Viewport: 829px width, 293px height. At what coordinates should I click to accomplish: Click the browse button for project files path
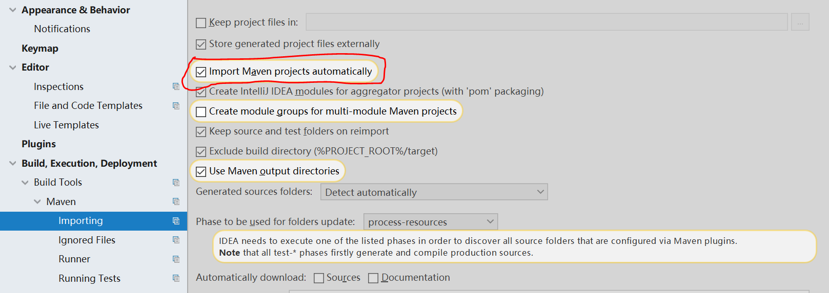[x=800, y=22]
